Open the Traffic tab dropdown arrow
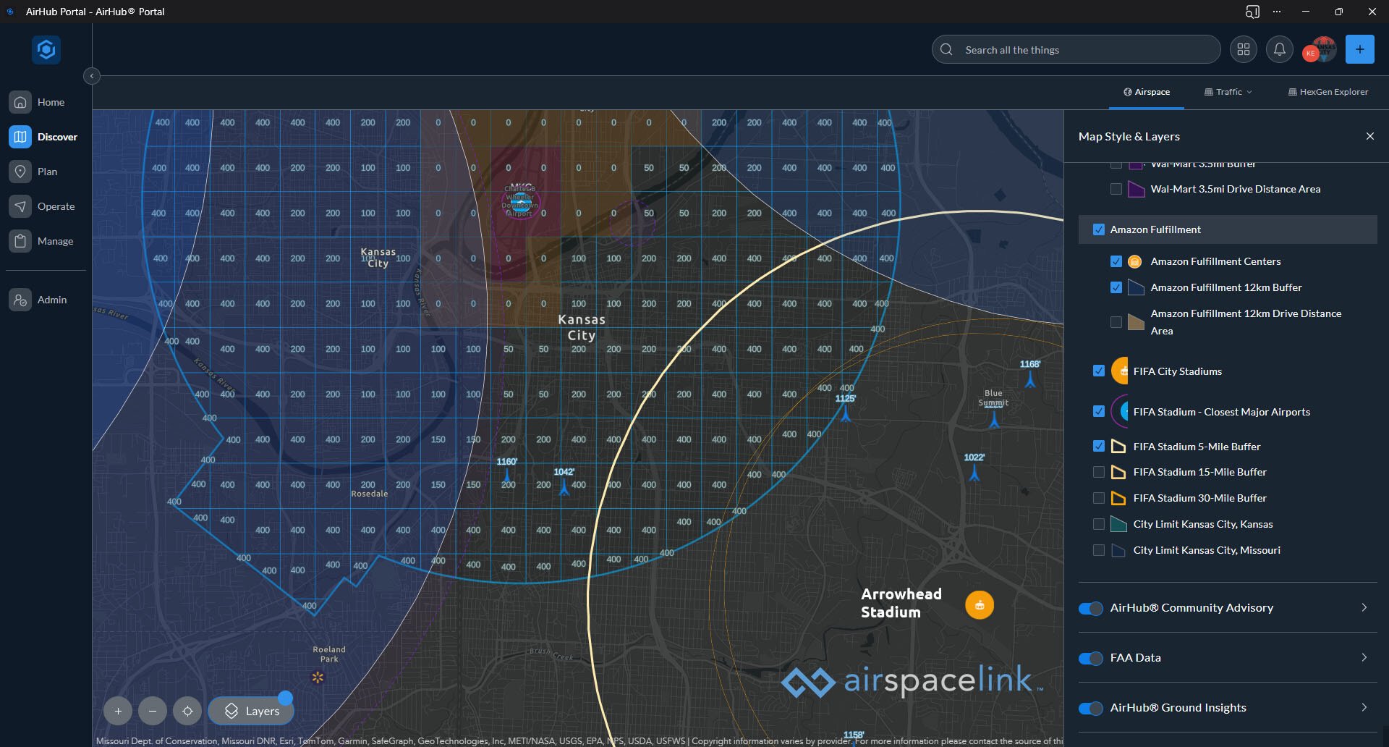The image size is (1389, 747). [1249, 92]
